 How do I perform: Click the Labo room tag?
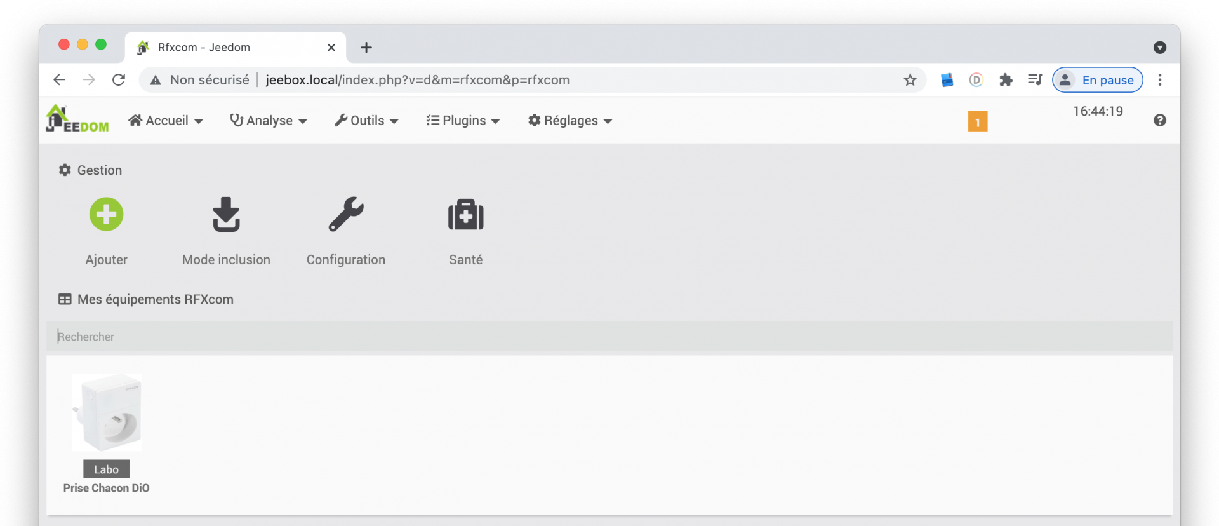[106, 469]
